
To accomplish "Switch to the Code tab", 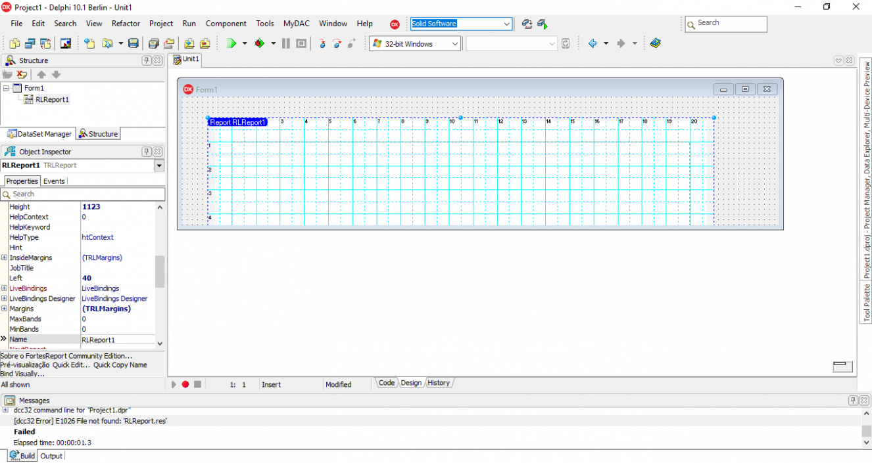I will (x=387, y=383).
